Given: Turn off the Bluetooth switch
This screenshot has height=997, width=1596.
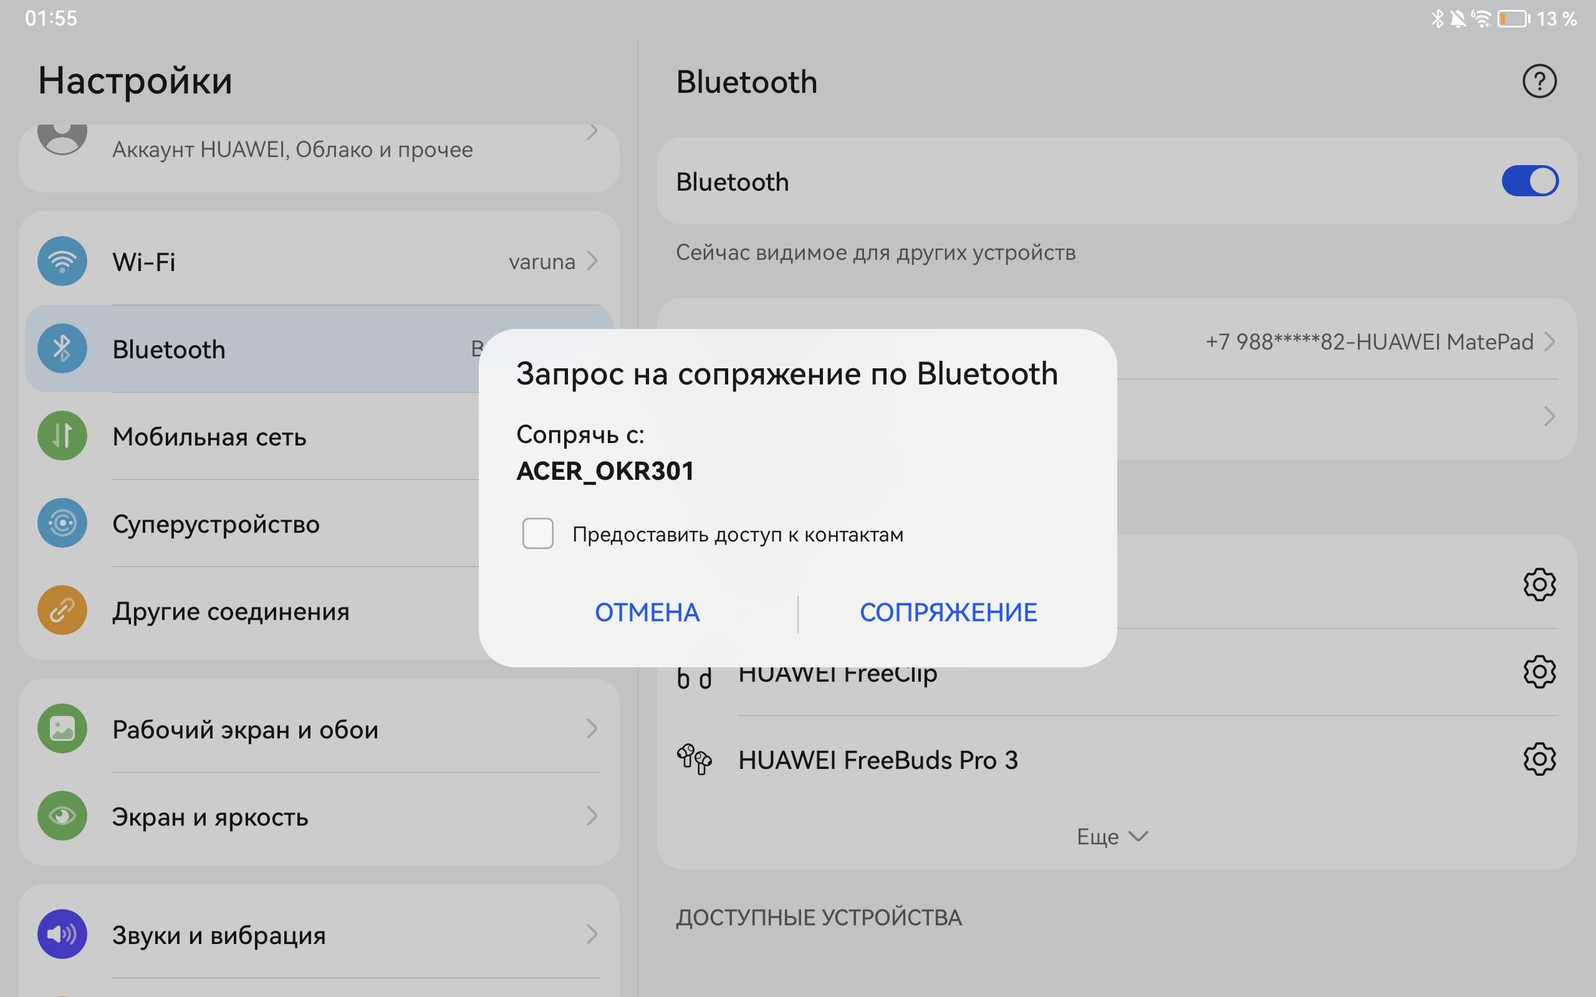Looking at the screenshot, I should tap(1529, 181).
